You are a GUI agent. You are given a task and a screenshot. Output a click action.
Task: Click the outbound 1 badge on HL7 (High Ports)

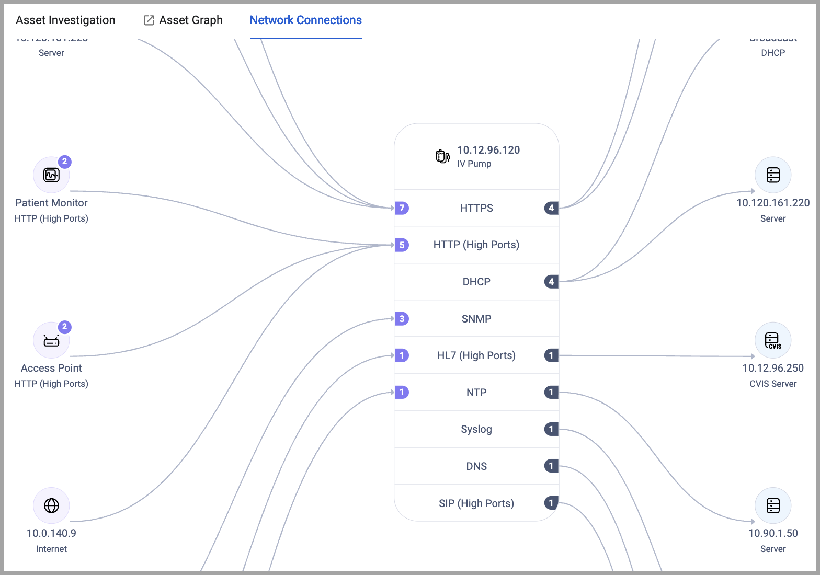point(551,355)
